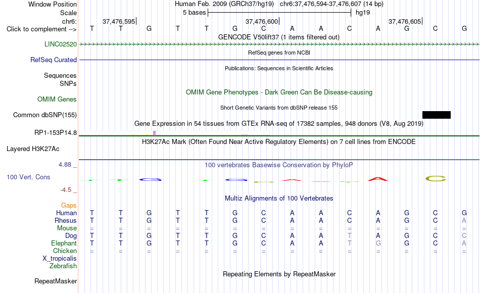Click the large olive C conservation logo
This screenshot has height=293, width=480.
[436, 178]
